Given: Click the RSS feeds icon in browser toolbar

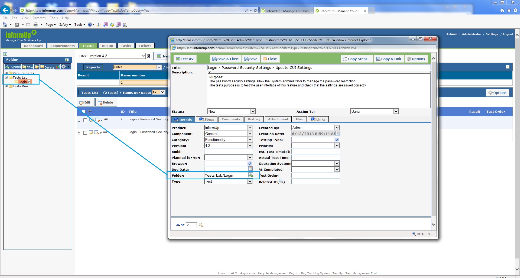Looking at the screenshot, I should coord(17,25).
